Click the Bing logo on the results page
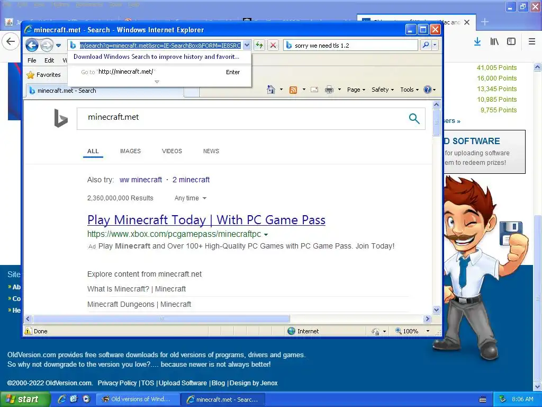The width and height of the screenshot is (542, 407). click(x=61, y=118)
